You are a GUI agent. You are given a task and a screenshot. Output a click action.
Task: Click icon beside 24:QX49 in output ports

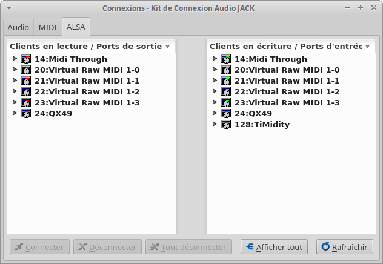point(26,113)
